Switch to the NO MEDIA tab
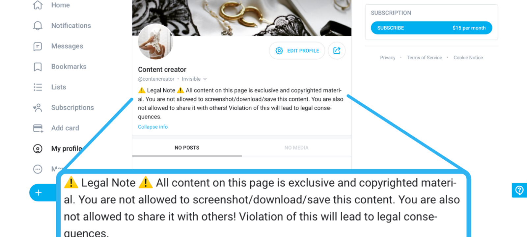Image resolution: width=527 pixels, height=237 pixels. tap(296, 147)
